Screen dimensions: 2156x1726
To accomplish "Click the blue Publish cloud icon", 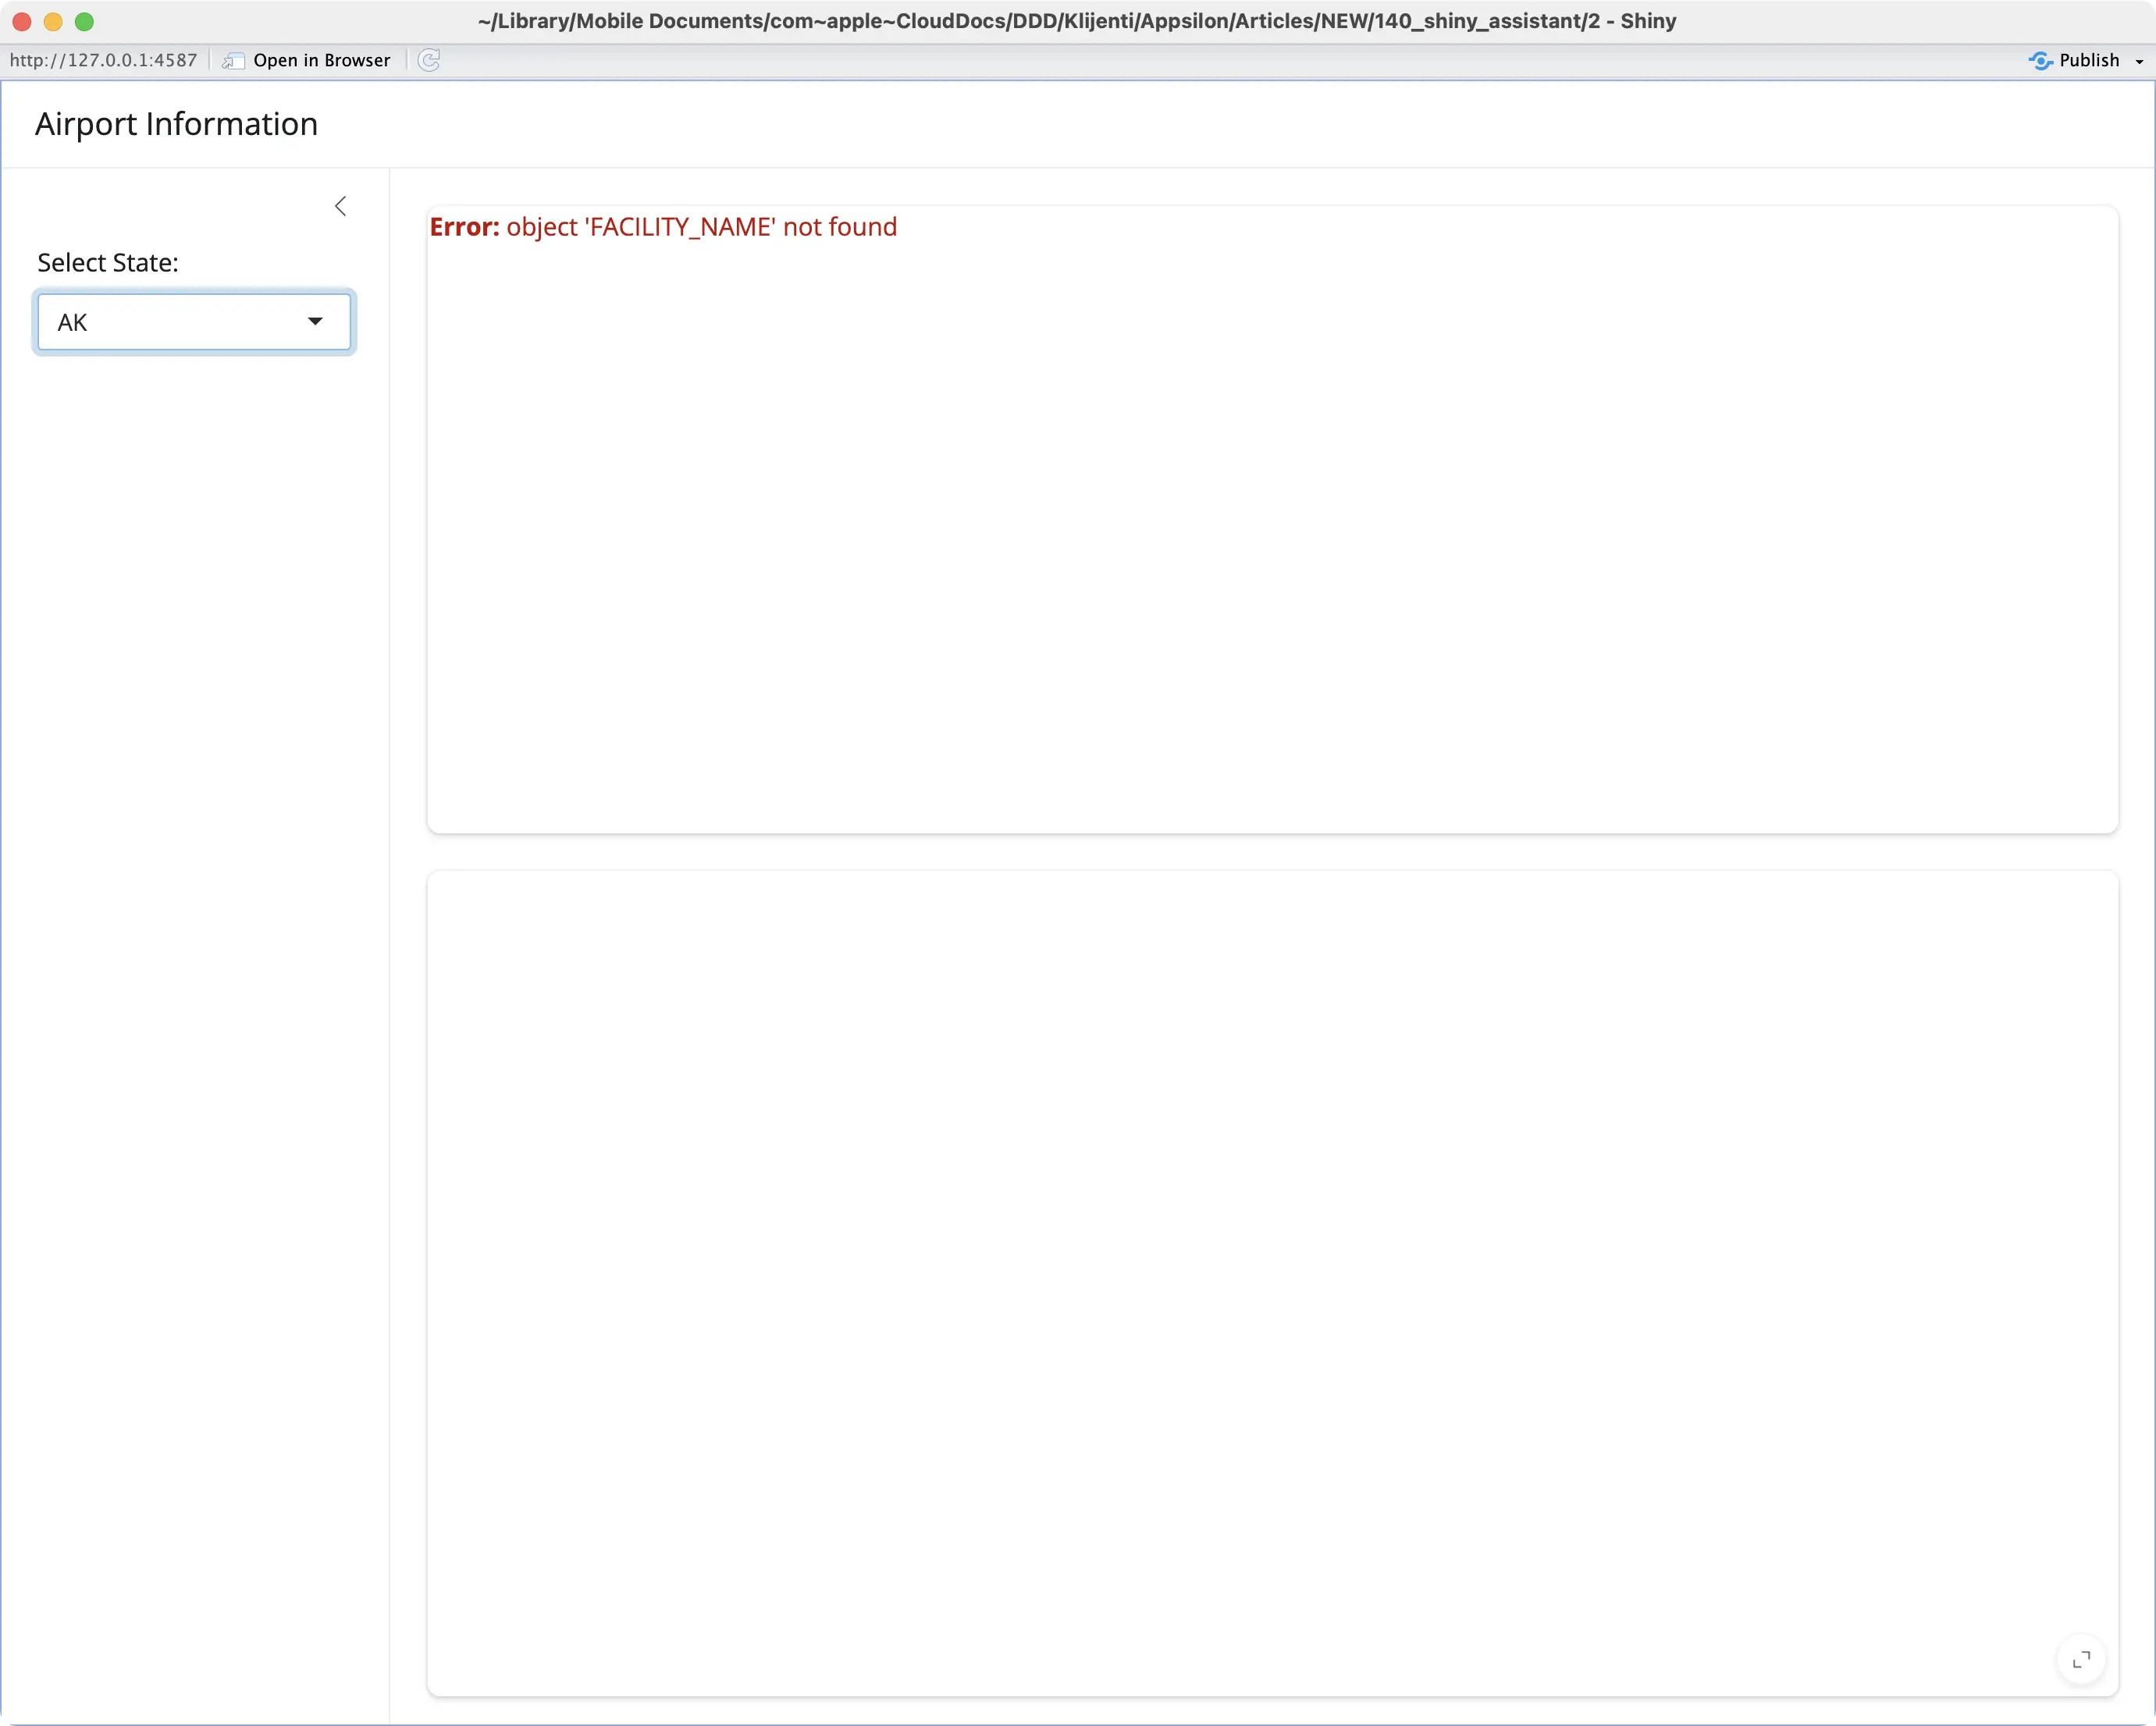I will 2040,61.
